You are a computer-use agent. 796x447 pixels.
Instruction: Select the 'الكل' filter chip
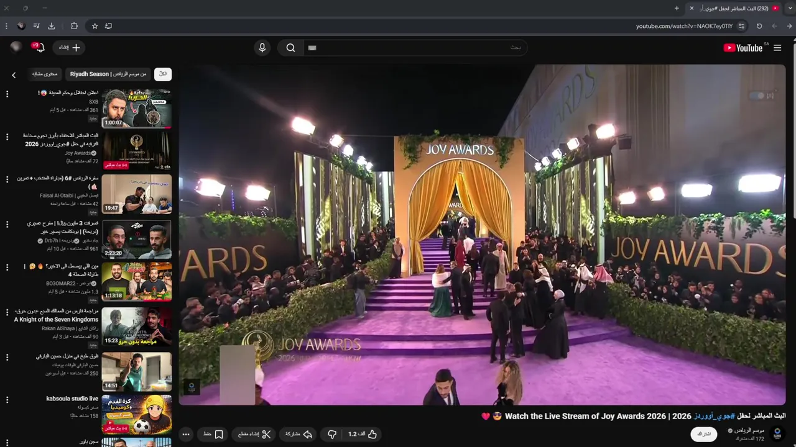(x=163, y=74)
